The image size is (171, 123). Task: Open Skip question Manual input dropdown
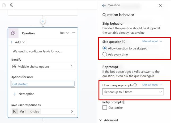(x=152, y=42)
